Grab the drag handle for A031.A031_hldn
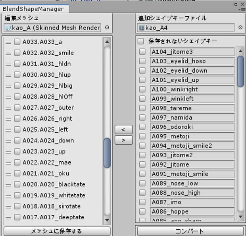The height and width of the screenshot is (236, 246). 8,64
